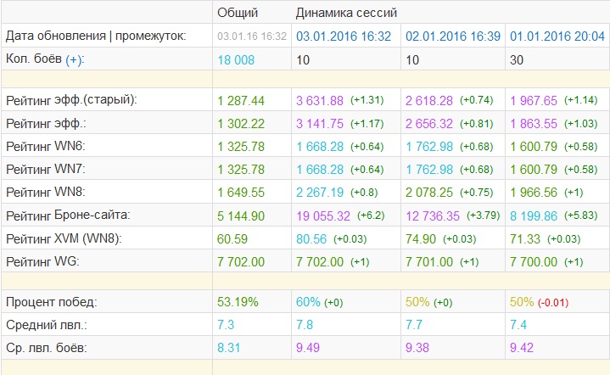The width and height of the screenshot is (610, 375).
Task: Select XVM session value 74.90
Action: click(421, 239)
